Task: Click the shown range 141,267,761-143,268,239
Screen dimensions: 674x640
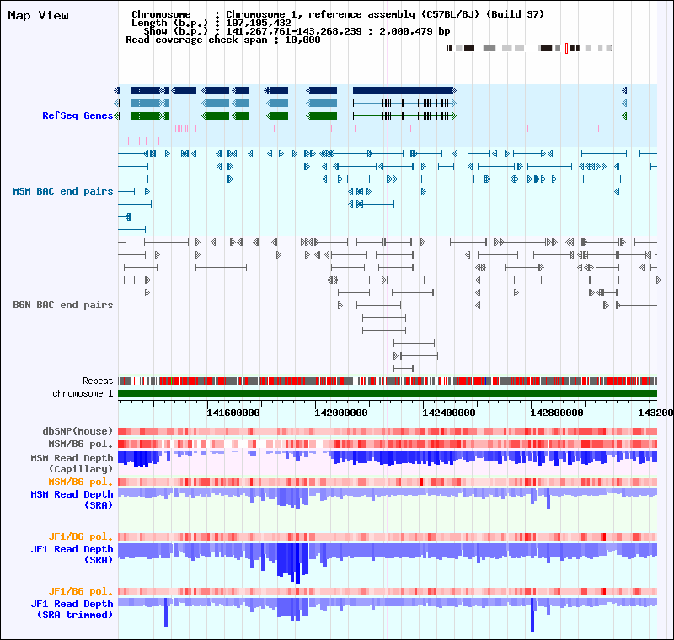Action: point(294,31)
